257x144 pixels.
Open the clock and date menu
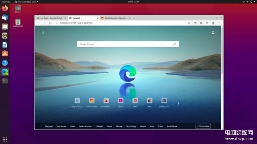[133, 2]
